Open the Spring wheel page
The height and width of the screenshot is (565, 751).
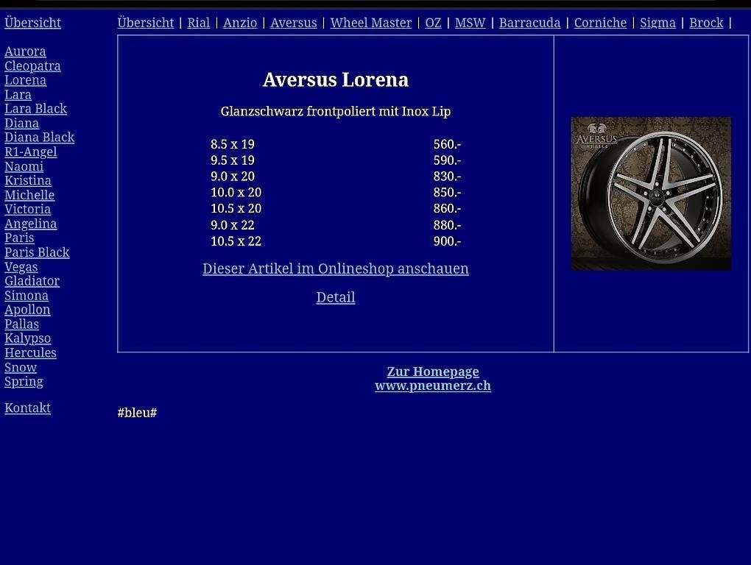(24, 382)
